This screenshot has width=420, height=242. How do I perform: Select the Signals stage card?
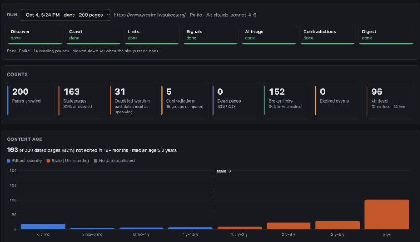(210, 35)
